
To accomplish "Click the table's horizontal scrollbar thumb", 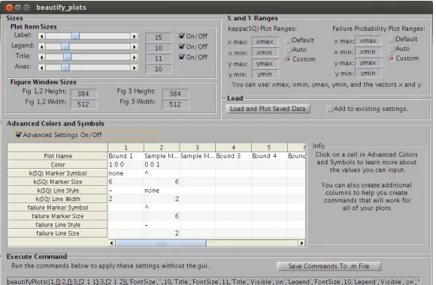I will (x=161, y=243).
